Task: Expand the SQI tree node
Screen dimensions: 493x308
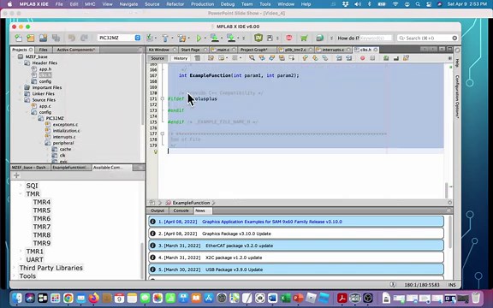Action: pyautogui.click(x=21, y=186)
